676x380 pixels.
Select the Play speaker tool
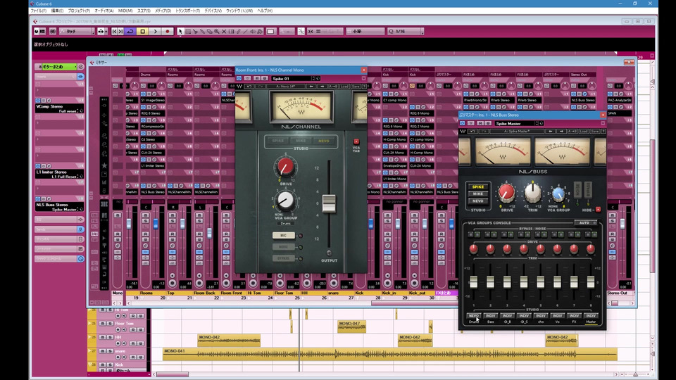(253, 32)
